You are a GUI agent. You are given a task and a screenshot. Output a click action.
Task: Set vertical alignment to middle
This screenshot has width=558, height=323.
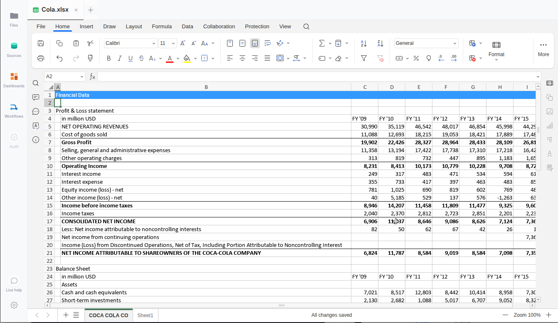click(x=242, y=43)
